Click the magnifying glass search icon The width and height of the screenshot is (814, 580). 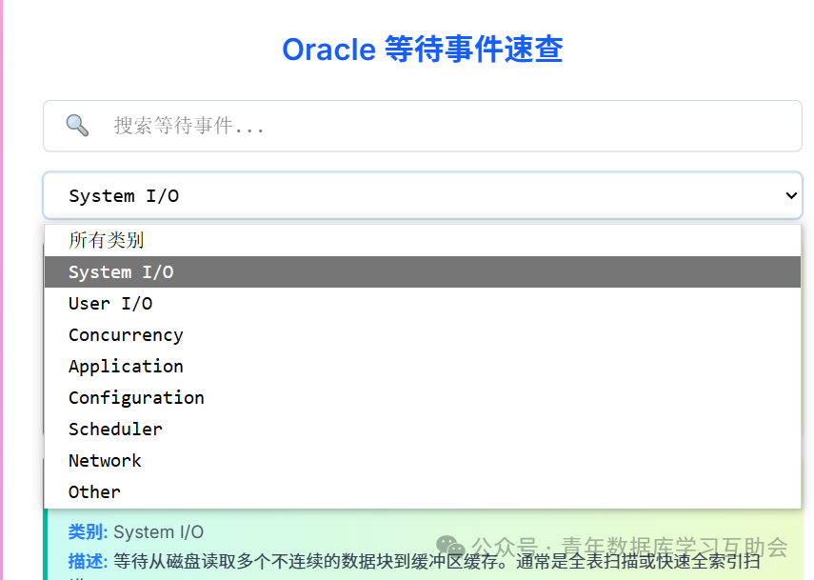tap(77, 125)
